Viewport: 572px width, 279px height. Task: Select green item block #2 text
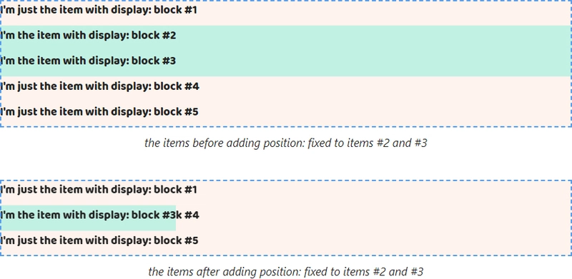(x=89, y=36)
